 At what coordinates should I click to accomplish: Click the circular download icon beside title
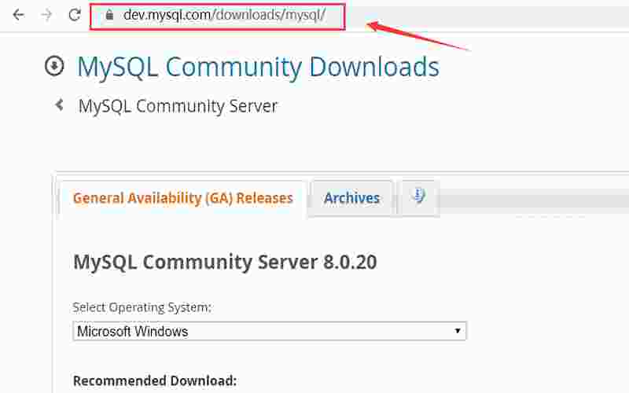tap(54, 66)
